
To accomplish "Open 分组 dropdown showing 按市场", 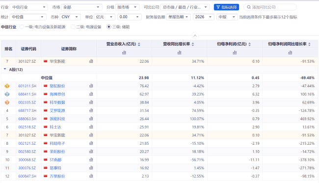I will point(127,7).
